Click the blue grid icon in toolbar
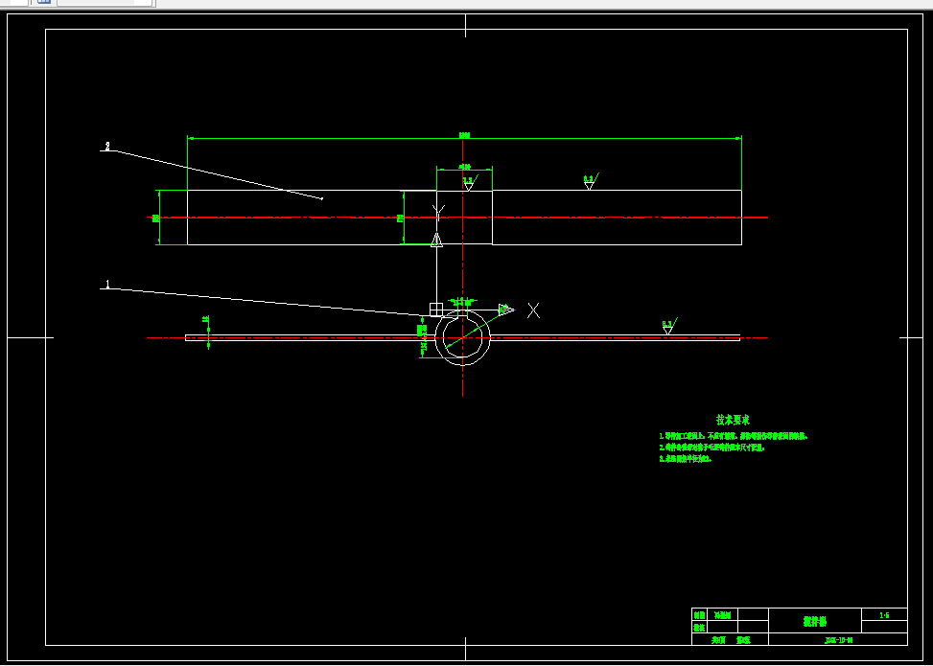 point(43,2)
